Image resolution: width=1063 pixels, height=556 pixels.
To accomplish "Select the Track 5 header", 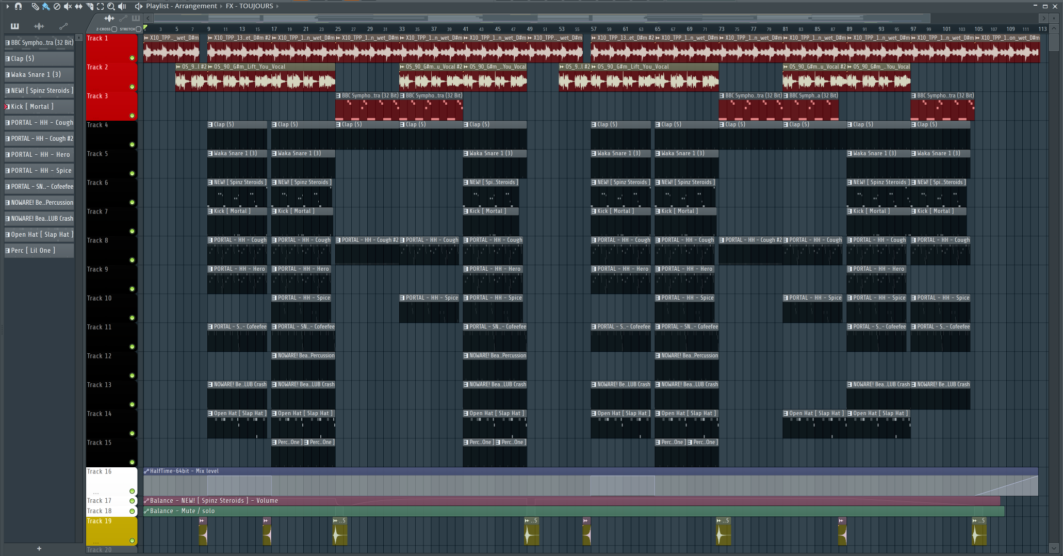I will click(111, 163).
